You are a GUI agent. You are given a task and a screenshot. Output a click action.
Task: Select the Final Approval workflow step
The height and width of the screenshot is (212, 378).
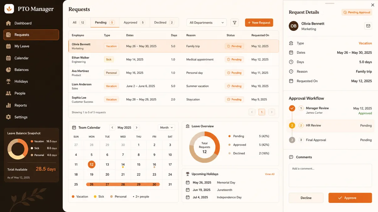[x=330, y=140]
